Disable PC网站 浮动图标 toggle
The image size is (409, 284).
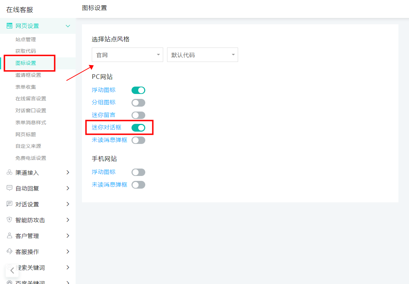[138, 90]
